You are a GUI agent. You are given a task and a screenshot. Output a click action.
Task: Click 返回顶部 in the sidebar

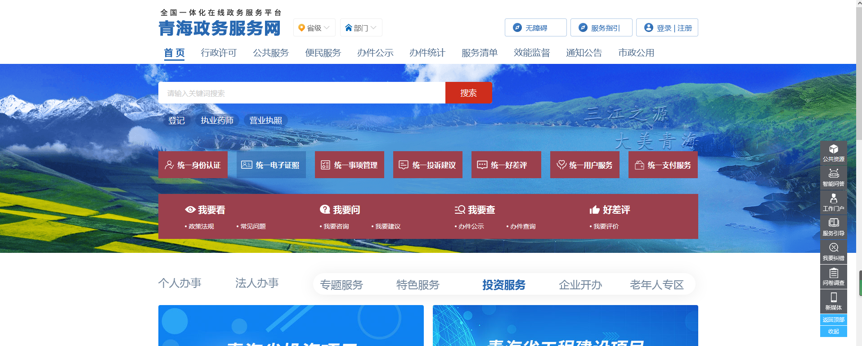[x=833, y=320]
